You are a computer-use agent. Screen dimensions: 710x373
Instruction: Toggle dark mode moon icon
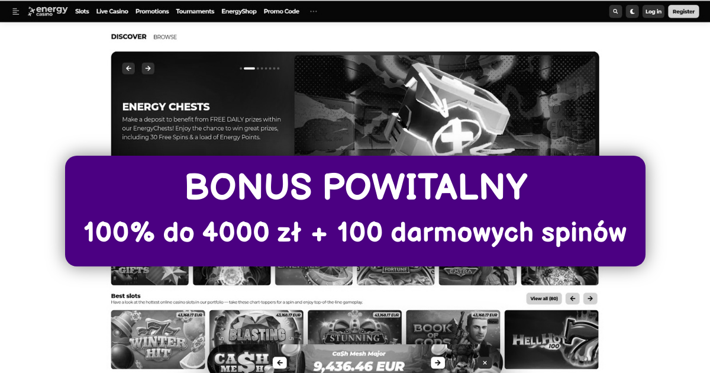point(633,11)
